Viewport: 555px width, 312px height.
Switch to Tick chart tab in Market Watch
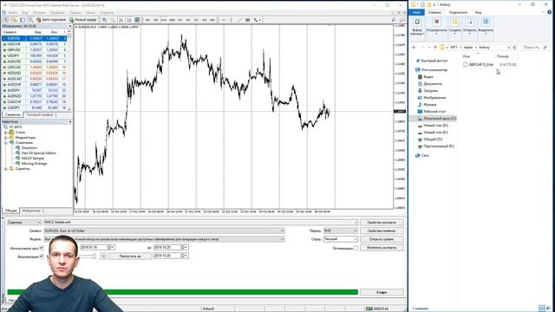click(x=40, y=115)
